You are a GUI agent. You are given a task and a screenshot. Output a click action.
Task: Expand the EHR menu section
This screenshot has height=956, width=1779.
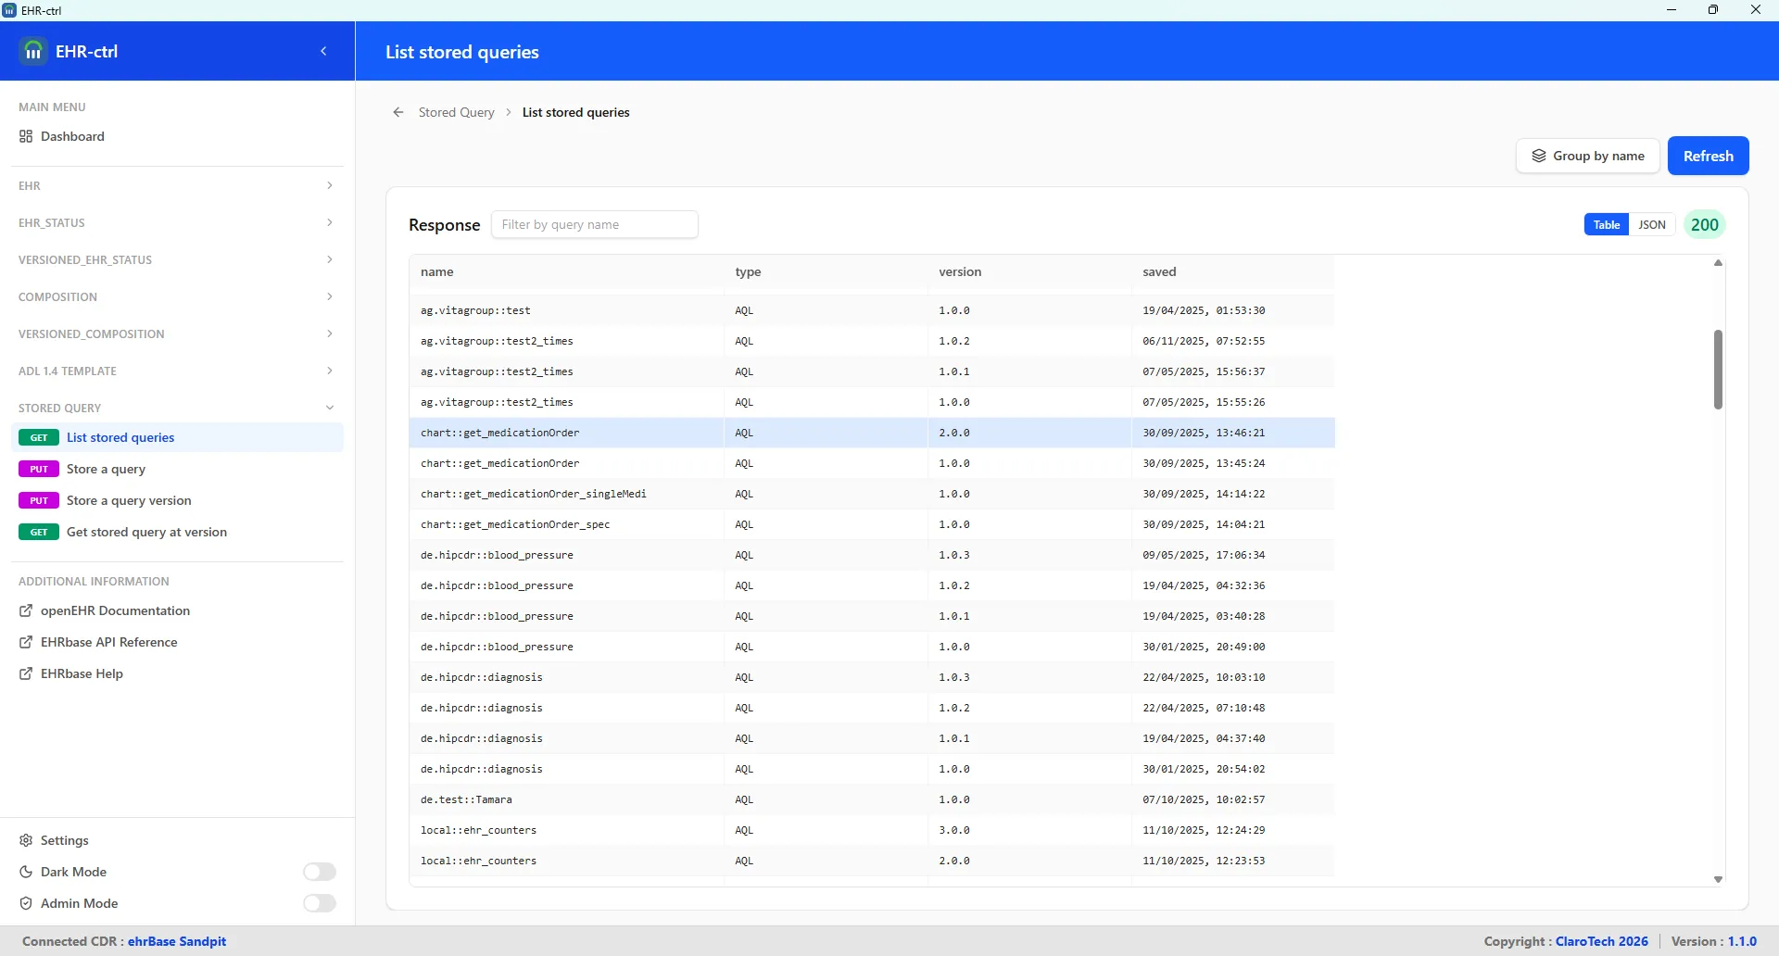coord(176,185)
